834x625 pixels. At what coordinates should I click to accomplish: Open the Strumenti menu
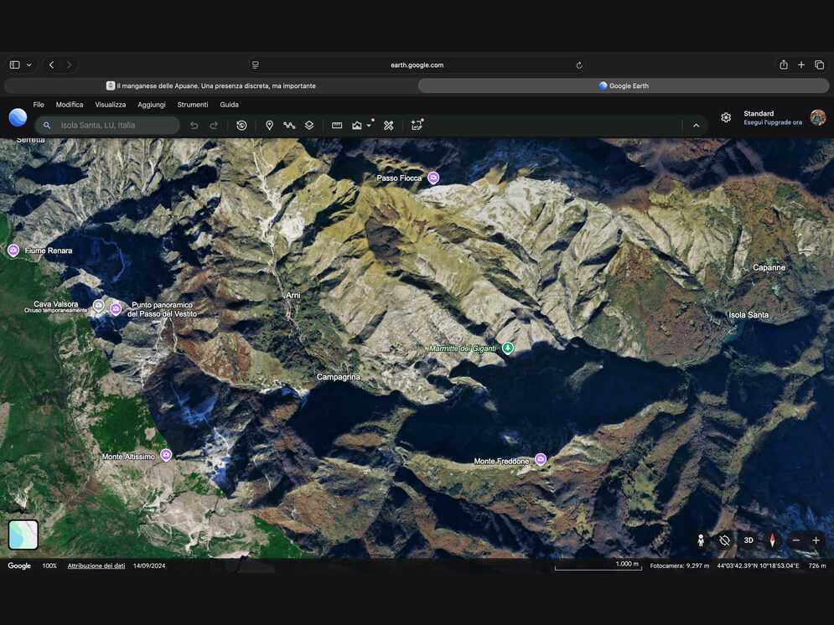point(193,105)
